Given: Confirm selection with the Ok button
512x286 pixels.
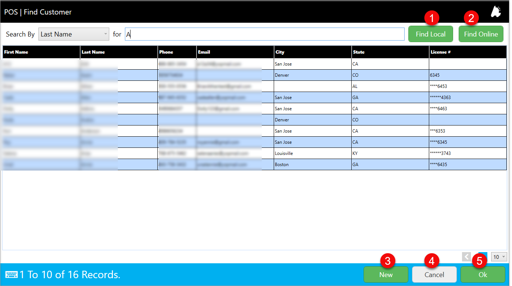Looking at the screenshot, I should click(x=483, y=275).
